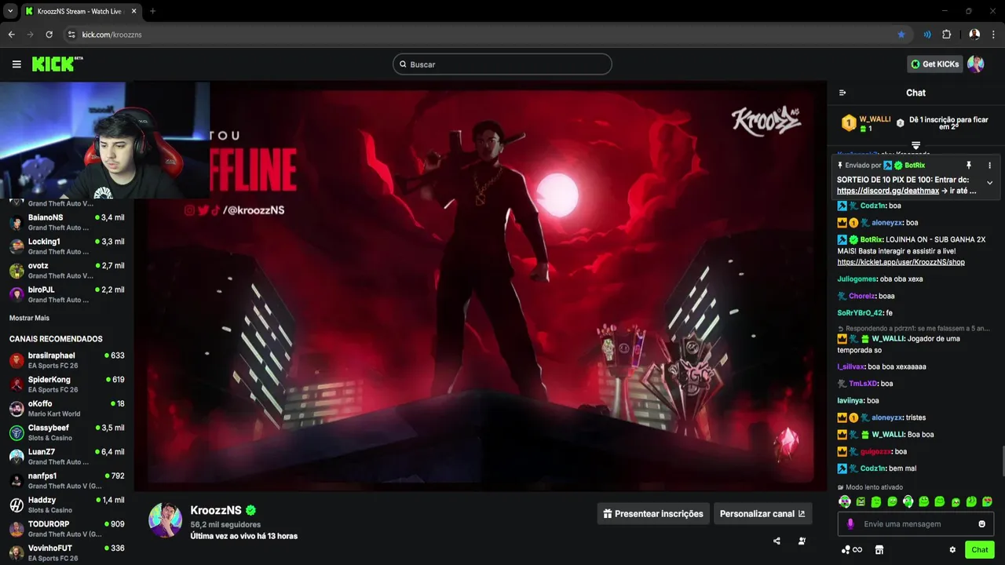Open channel points infinity balance
The height and width of the screenshot is (565, 1005).
(852, 550)
